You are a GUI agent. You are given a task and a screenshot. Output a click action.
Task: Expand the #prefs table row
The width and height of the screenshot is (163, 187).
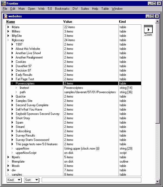tap(8, 157)
